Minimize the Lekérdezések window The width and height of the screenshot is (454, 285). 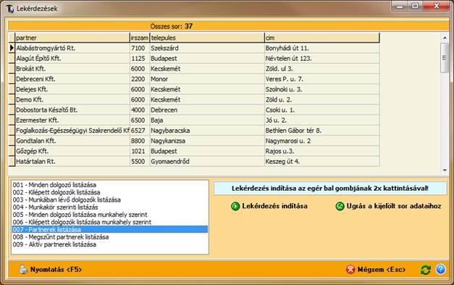[400, 6]
